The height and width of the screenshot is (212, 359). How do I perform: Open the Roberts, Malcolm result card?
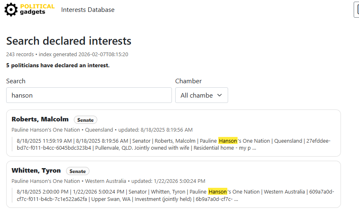coord(173,133)
